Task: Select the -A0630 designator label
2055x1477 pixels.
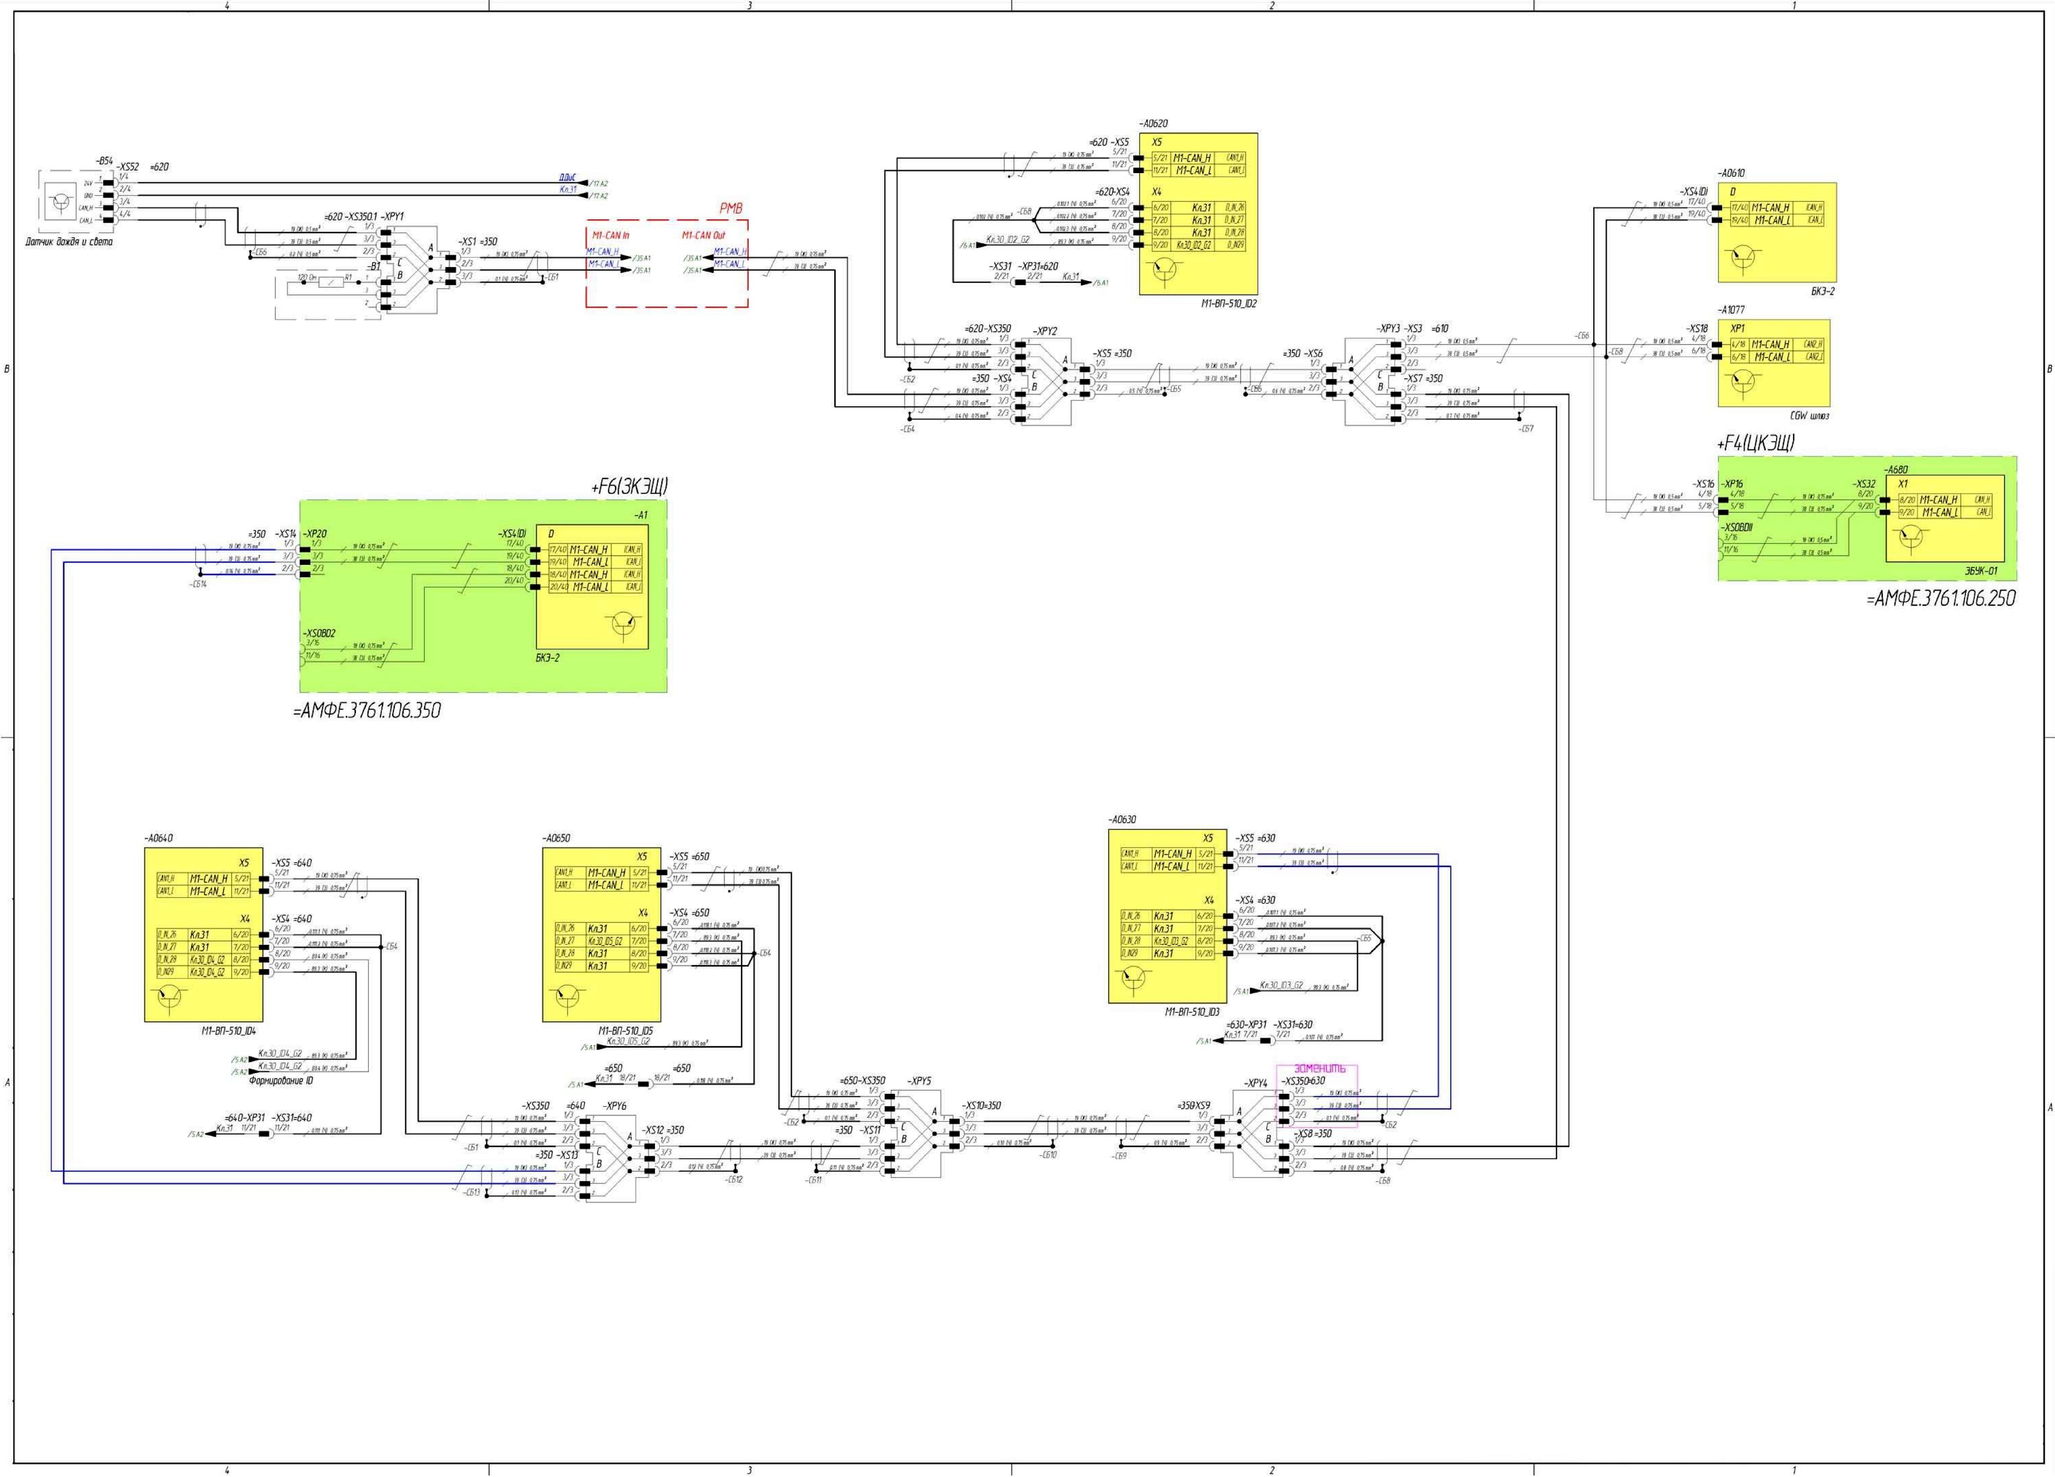Action: pyautogui.click(x=1122, y=820)
